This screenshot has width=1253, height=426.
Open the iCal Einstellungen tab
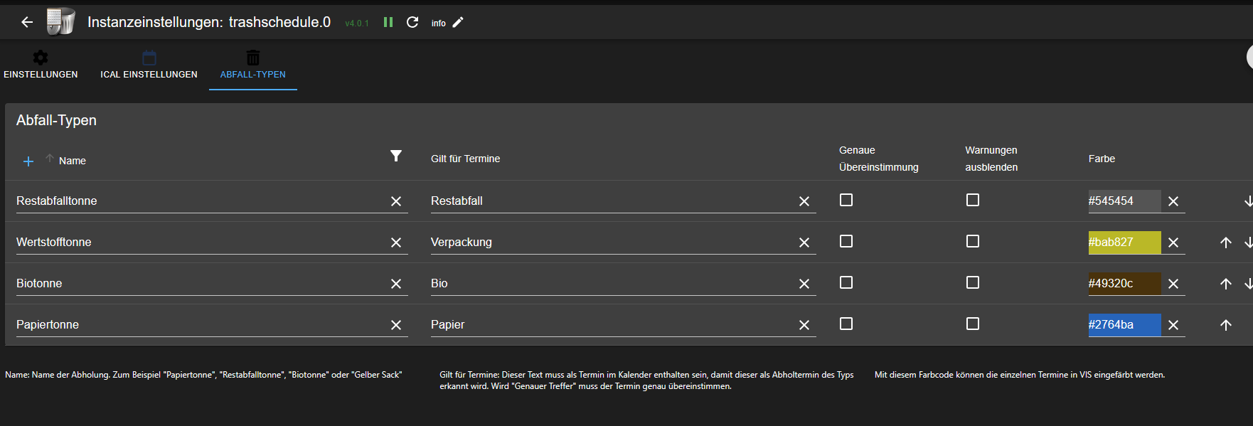(149, 65)
